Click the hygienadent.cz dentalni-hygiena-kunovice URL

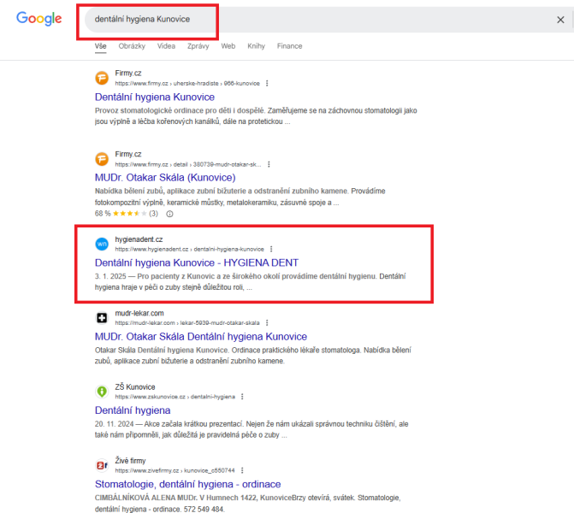pyautogui.click(x=190, y=249)
